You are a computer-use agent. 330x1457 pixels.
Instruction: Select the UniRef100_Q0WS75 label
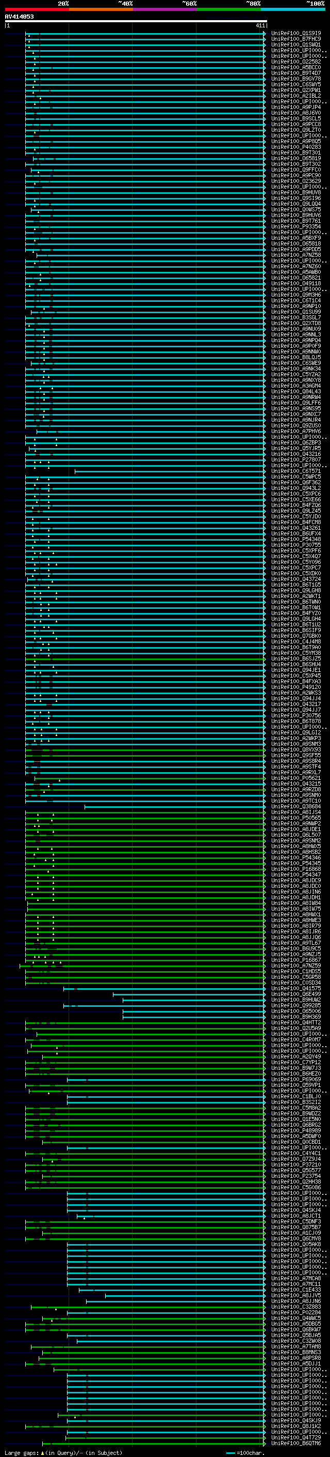(x=296, y=209)
